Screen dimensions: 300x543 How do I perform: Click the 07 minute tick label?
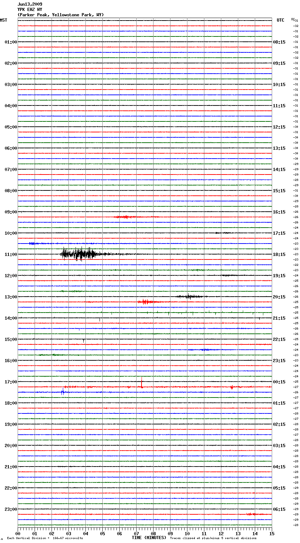point(136,533)
